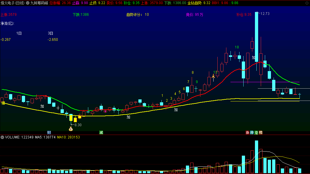The height and width of the screenshot is (174, 310).
Task: Click the diamond icon in the top-right corner
Action: [x=307, y=3]
